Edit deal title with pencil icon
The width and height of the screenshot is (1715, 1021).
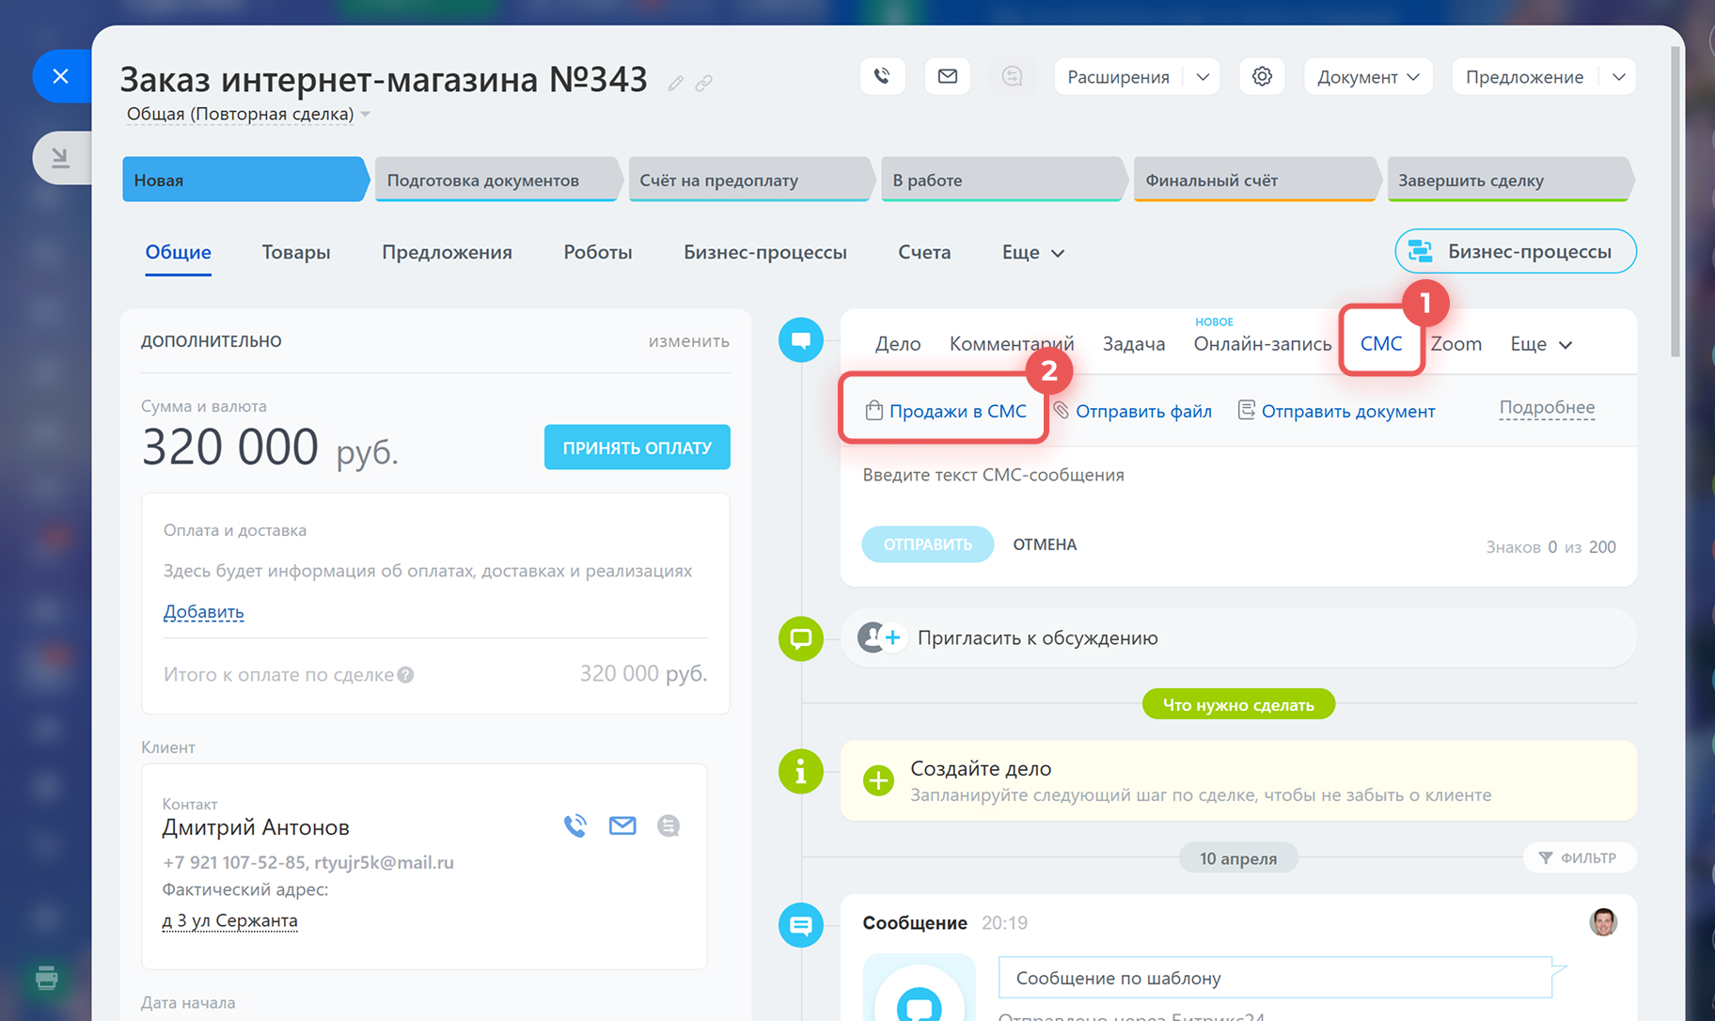pos(675,84)
